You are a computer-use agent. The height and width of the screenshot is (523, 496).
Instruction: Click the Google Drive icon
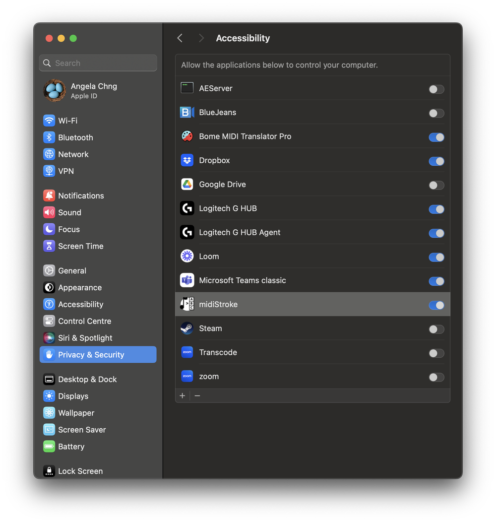pyautogui.click(x=187, y=184)
